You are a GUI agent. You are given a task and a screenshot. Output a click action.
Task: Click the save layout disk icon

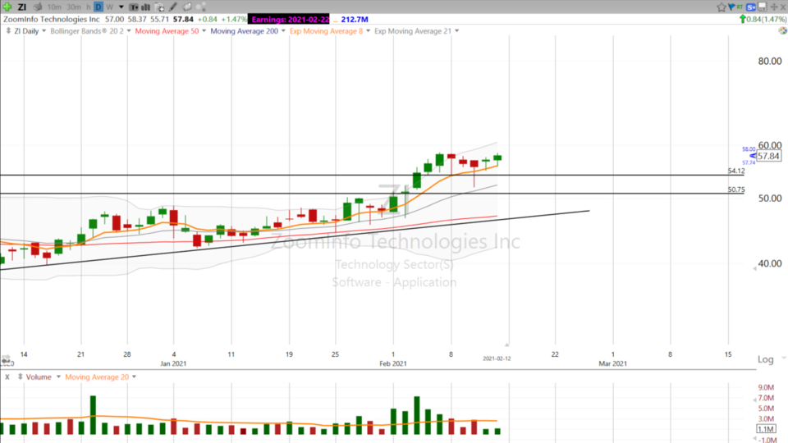click(763, 7)
